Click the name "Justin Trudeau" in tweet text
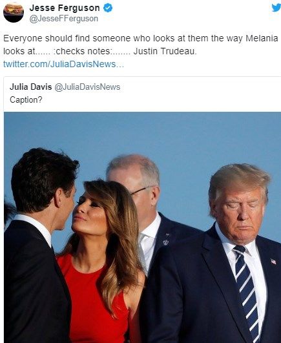 click(165, 51)
